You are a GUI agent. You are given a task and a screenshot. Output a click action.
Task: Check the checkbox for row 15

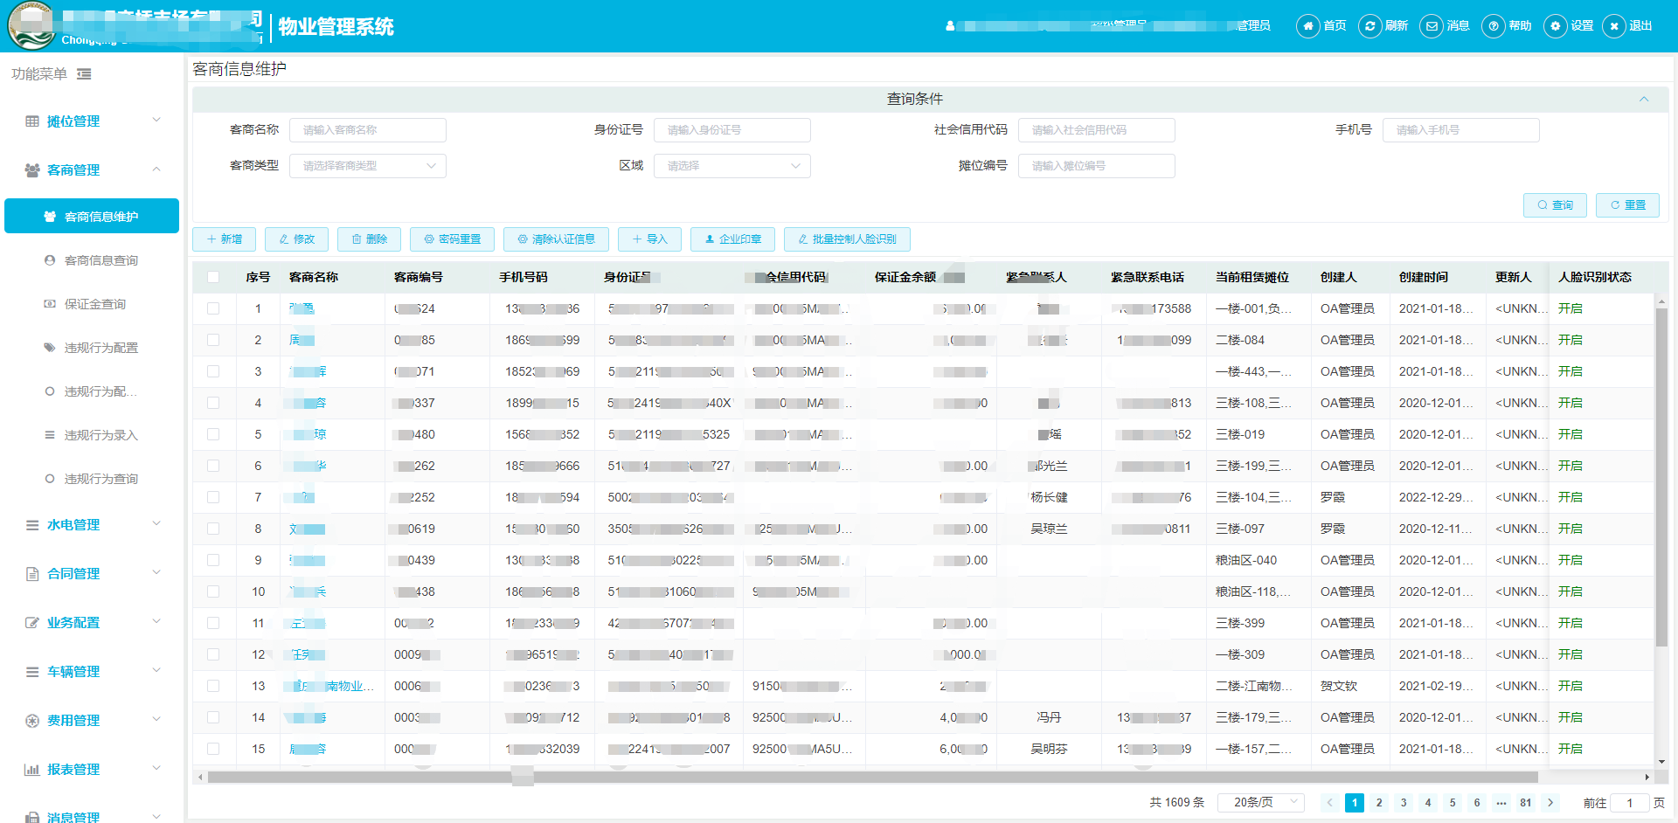[213, 749]
